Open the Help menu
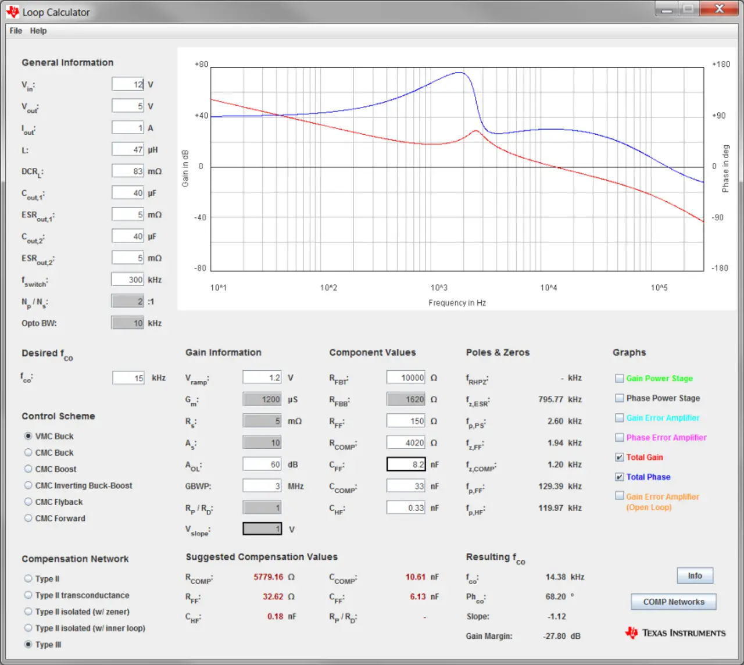Image resolution: width=744 pixels, height=665 pixels. (x=38, y=31)
